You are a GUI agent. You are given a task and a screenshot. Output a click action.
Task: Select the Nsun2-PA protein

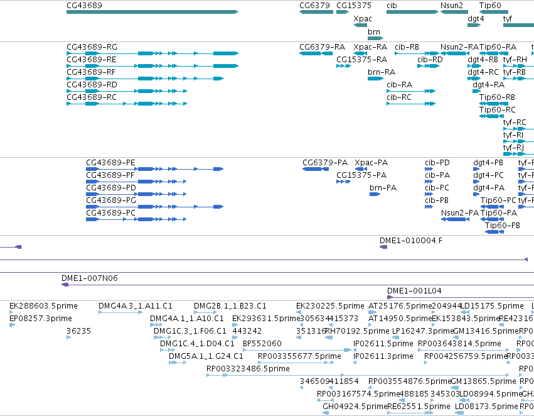(x=455, y=219)
